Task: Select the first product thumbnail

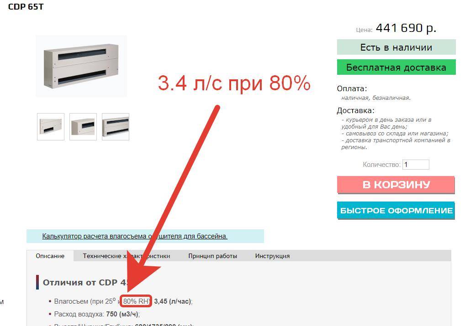Action: tap(51, 127)
